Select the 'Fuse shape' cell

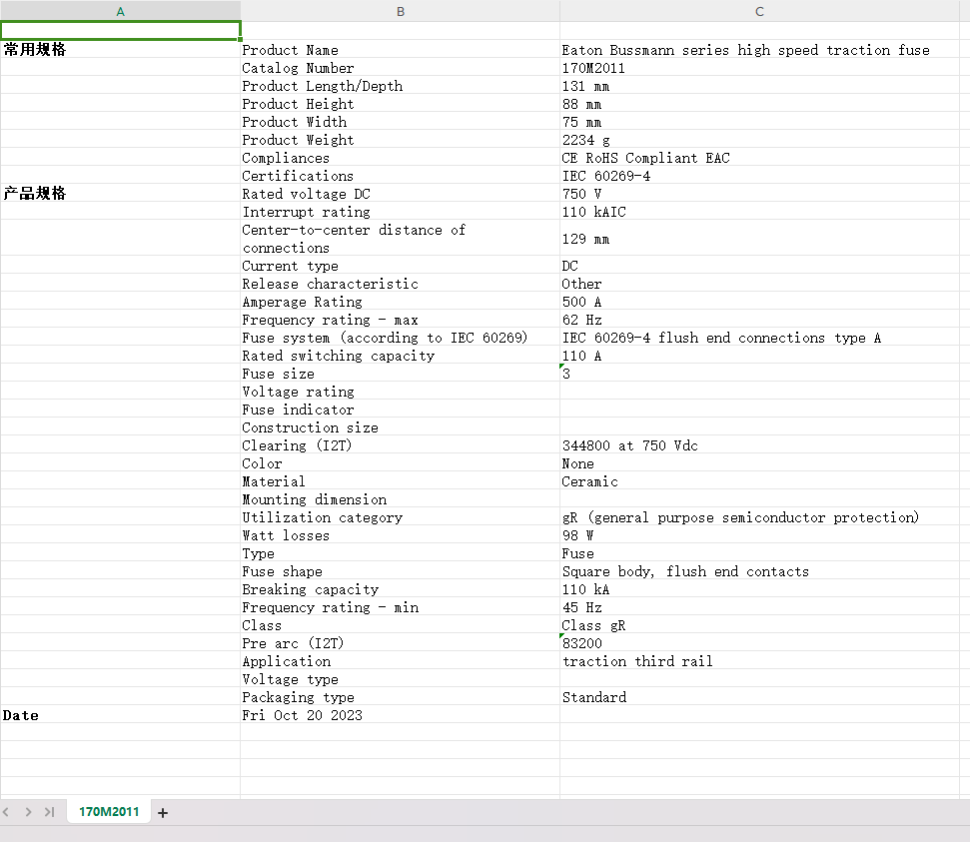pos(401,571)
